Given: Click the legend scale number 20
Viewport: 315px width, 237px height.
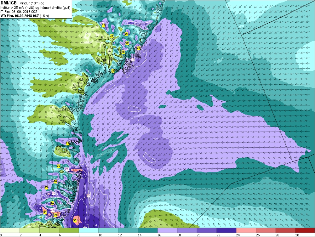Looking at the screenshot, I should [x=199, y=235].
